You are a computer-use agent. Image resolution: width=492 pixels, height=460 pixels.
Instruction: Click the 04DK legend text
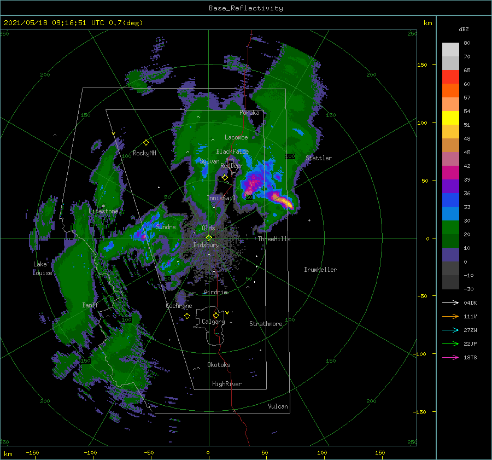(x=470, y=302)
